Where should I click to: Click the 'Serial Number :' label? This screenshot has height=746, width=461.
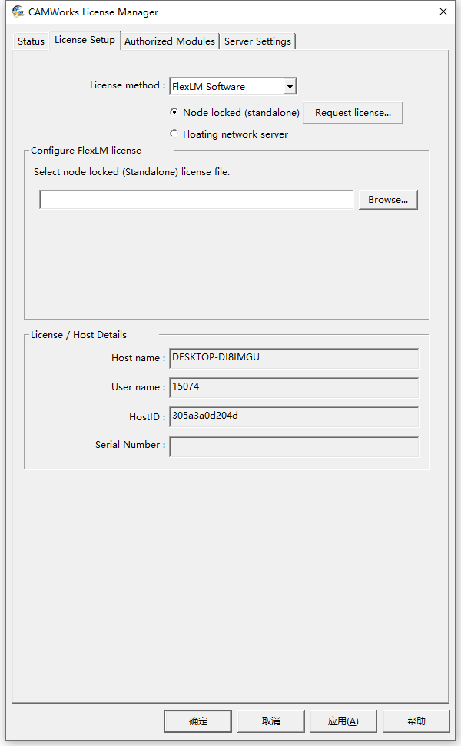pyautogui.click(x=131, y=444)
